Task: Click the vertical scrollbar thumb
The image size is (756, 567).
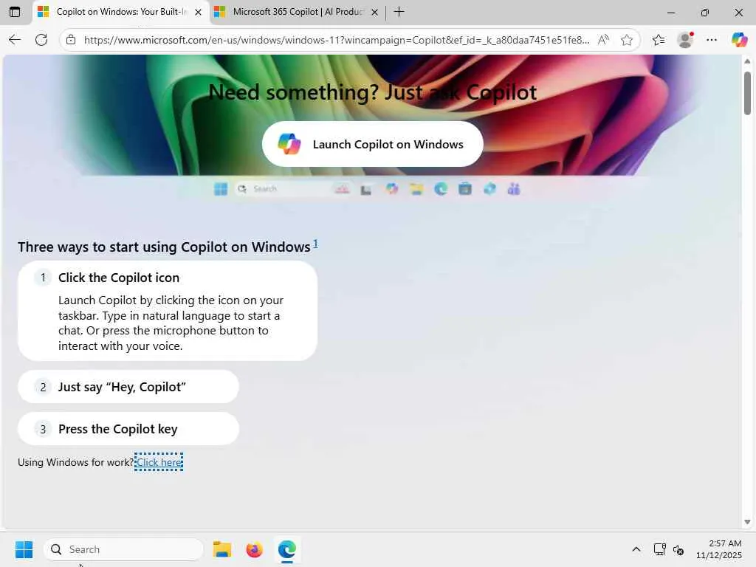Action: tap(747, 94)
